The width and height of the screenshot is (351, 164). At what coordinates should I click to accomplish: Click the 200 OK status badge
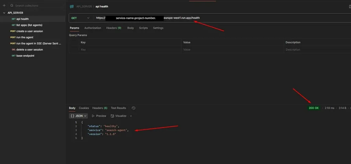pos(314,108)
